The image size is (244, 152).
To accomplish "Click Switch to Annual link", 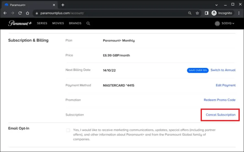I will tap(223, 70).
